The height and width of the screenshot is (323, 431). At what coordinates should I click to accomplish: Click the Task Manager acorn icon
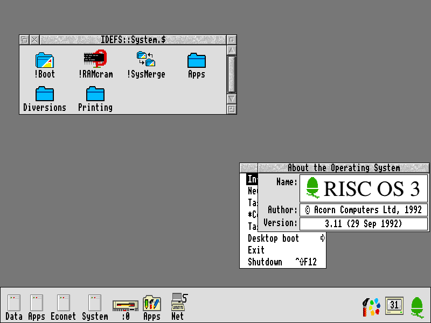(417, 307)
